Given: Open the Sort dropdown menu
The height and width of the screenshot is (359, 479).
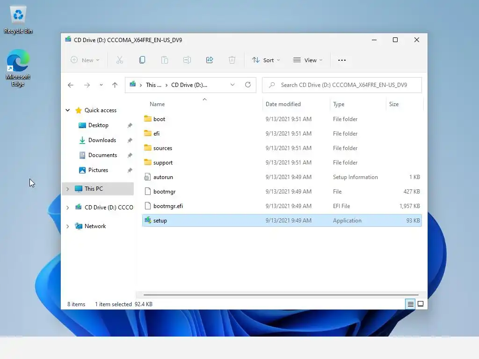Looking at the screenshot, I should pos(266,60).
